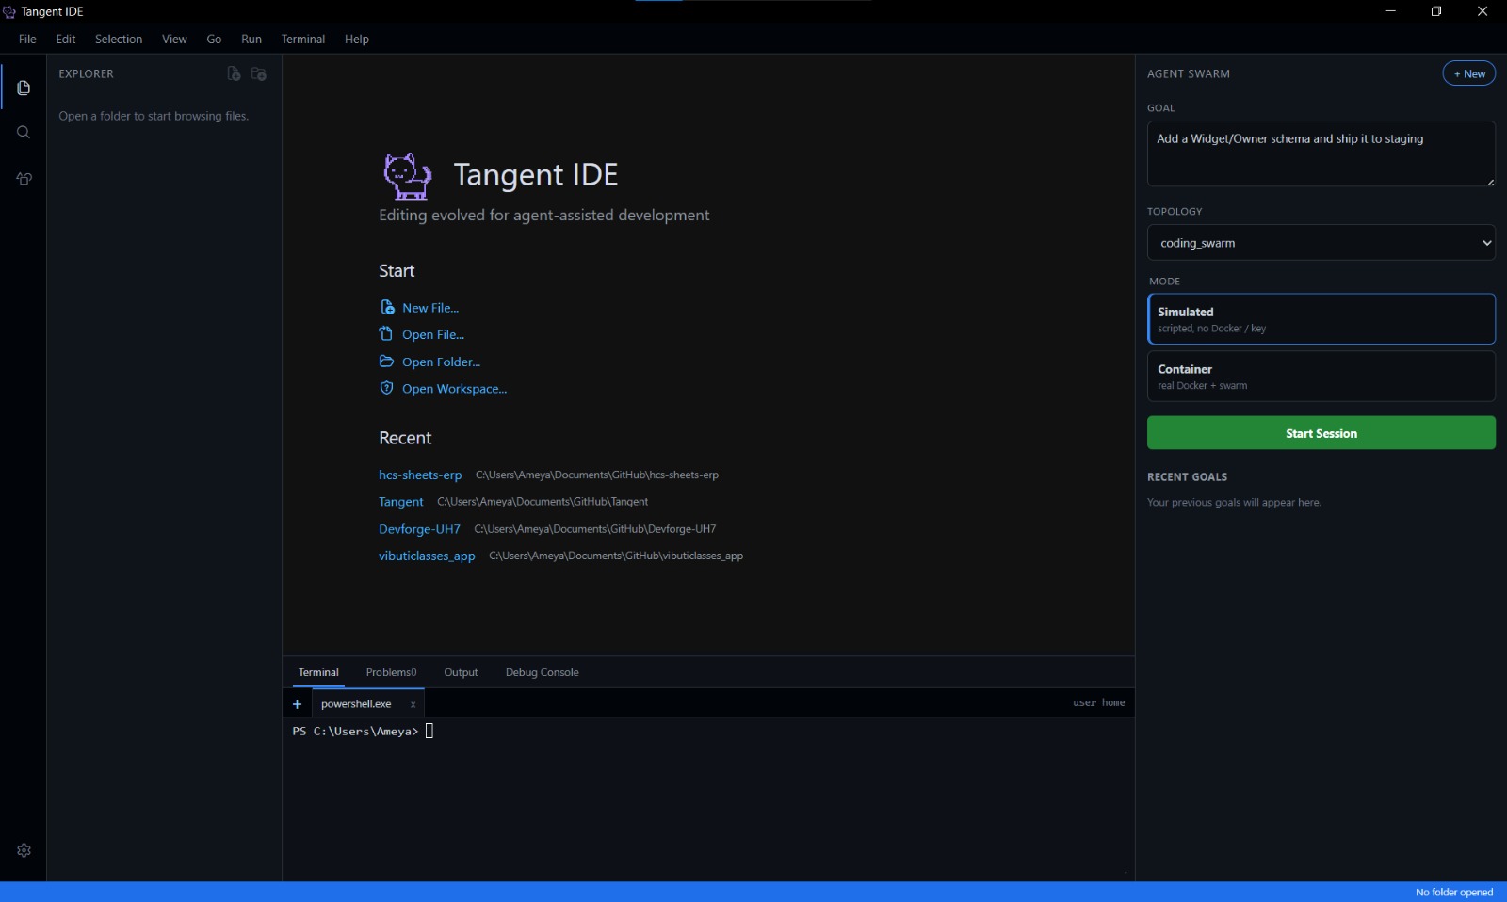The width and height of the screenshot is (1507, 902).
Task: Click the Tangent IDE title bar app icon
Action: pos(9,11)
